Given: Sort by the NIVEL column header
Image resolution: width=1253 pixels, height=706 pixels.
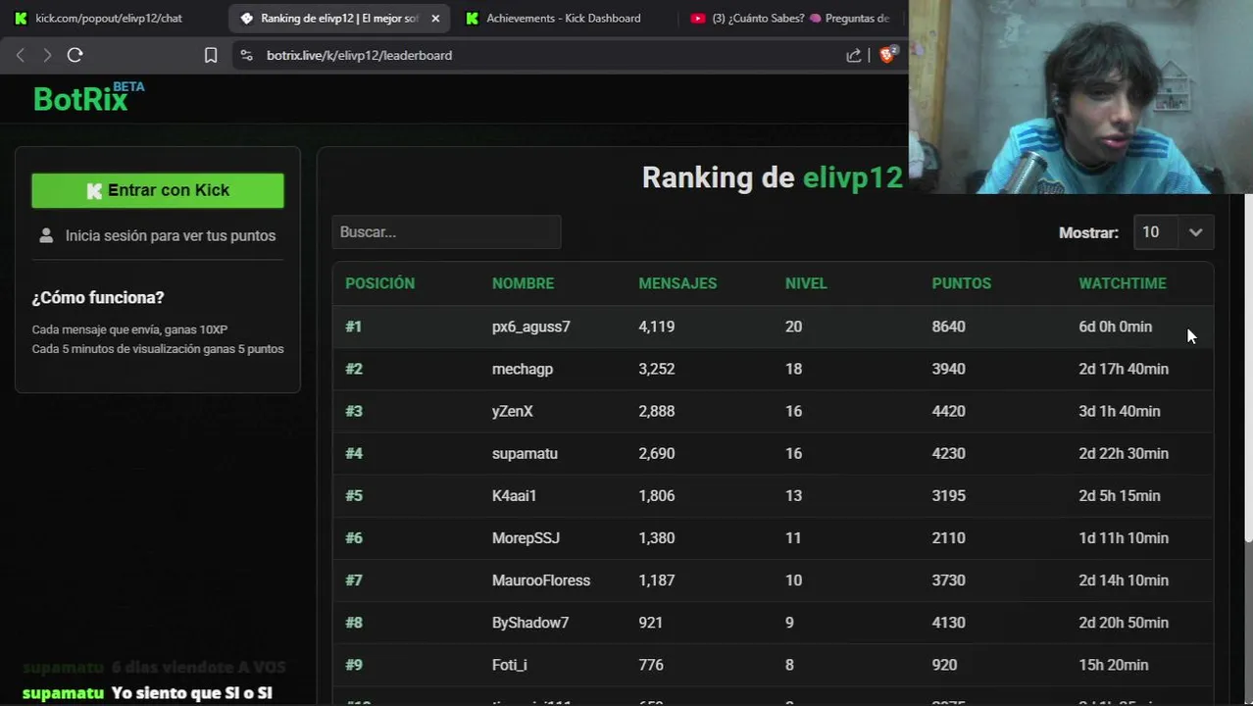Looking at the screenshot, I should click(806, 283).
